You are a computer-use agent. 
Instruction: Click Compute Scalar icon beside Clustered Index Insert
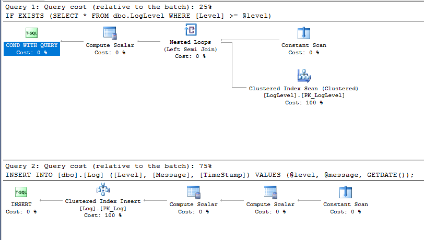[x=193, y=193]
